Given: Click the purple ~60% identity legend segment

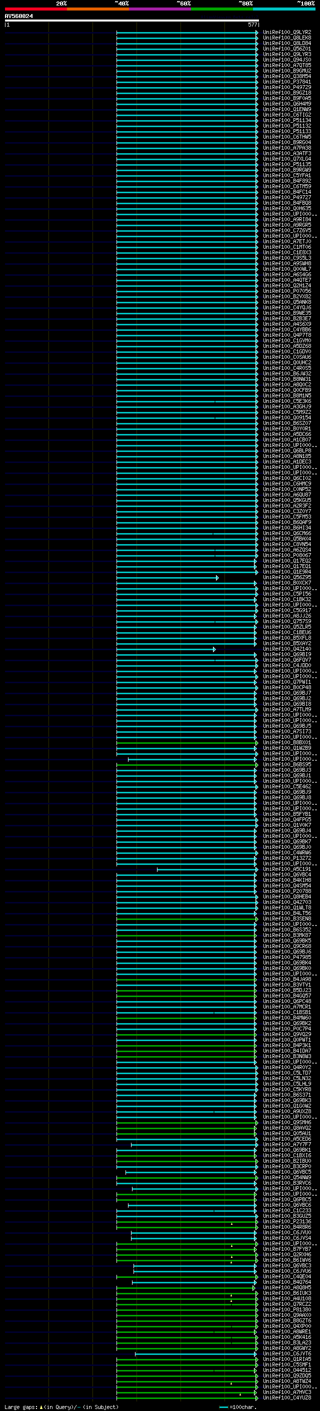Looking at the screenshot, I should click(x=159, y=9).
